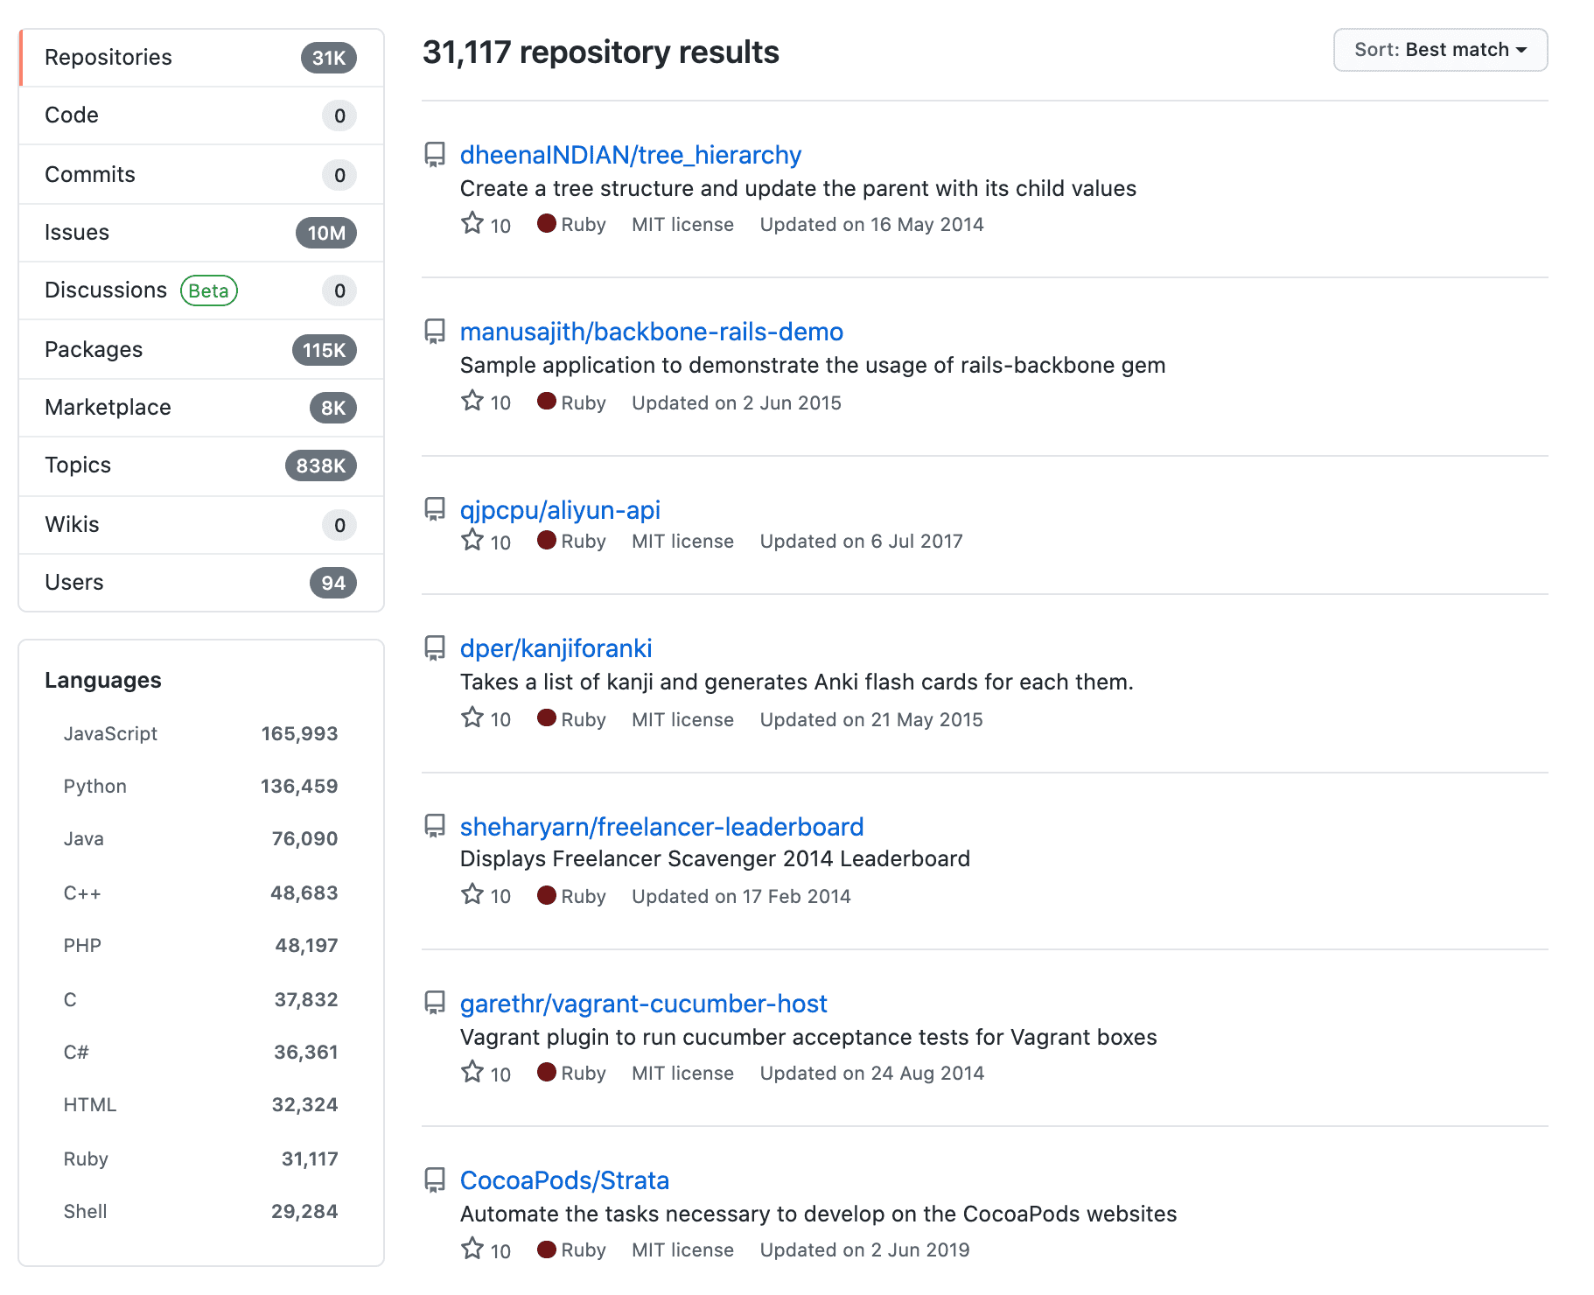Click the star icon next to CocoaPods/Strata
The width and height of the screenshot is (1594, 1295).
click(472, 1248)
